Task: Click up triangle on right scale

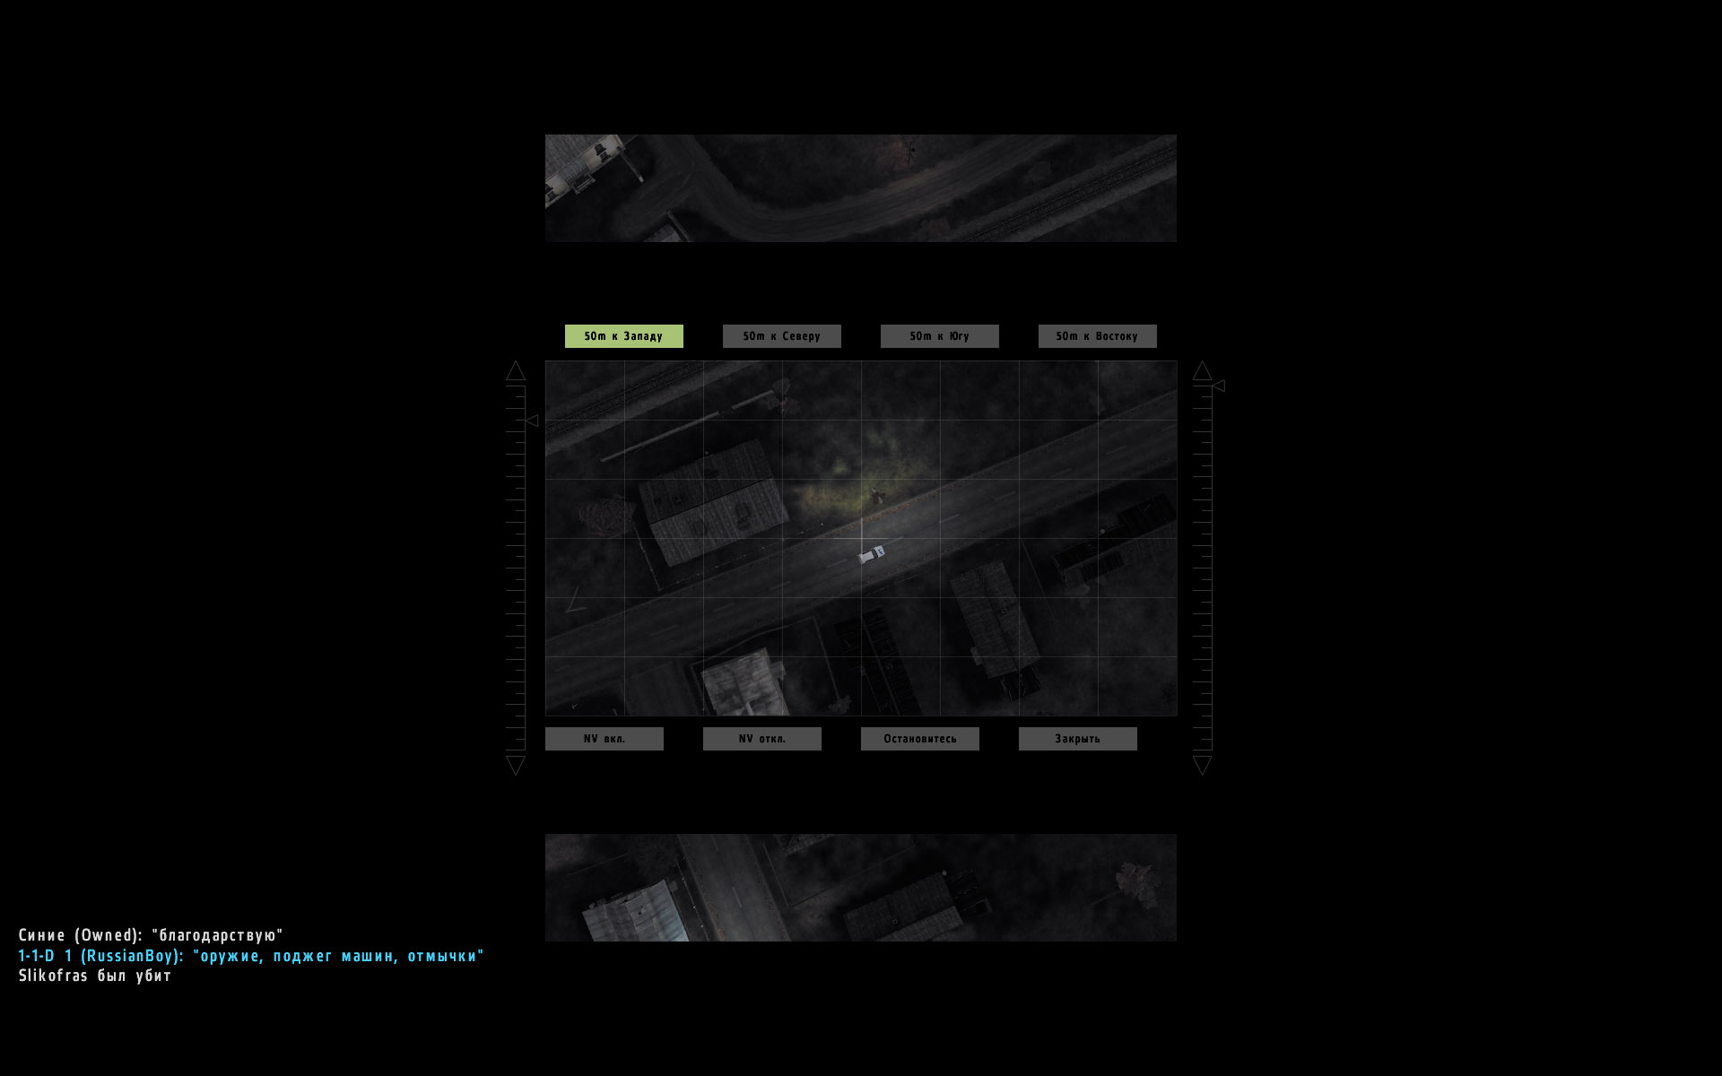Action: click(x=1203, y=371)
